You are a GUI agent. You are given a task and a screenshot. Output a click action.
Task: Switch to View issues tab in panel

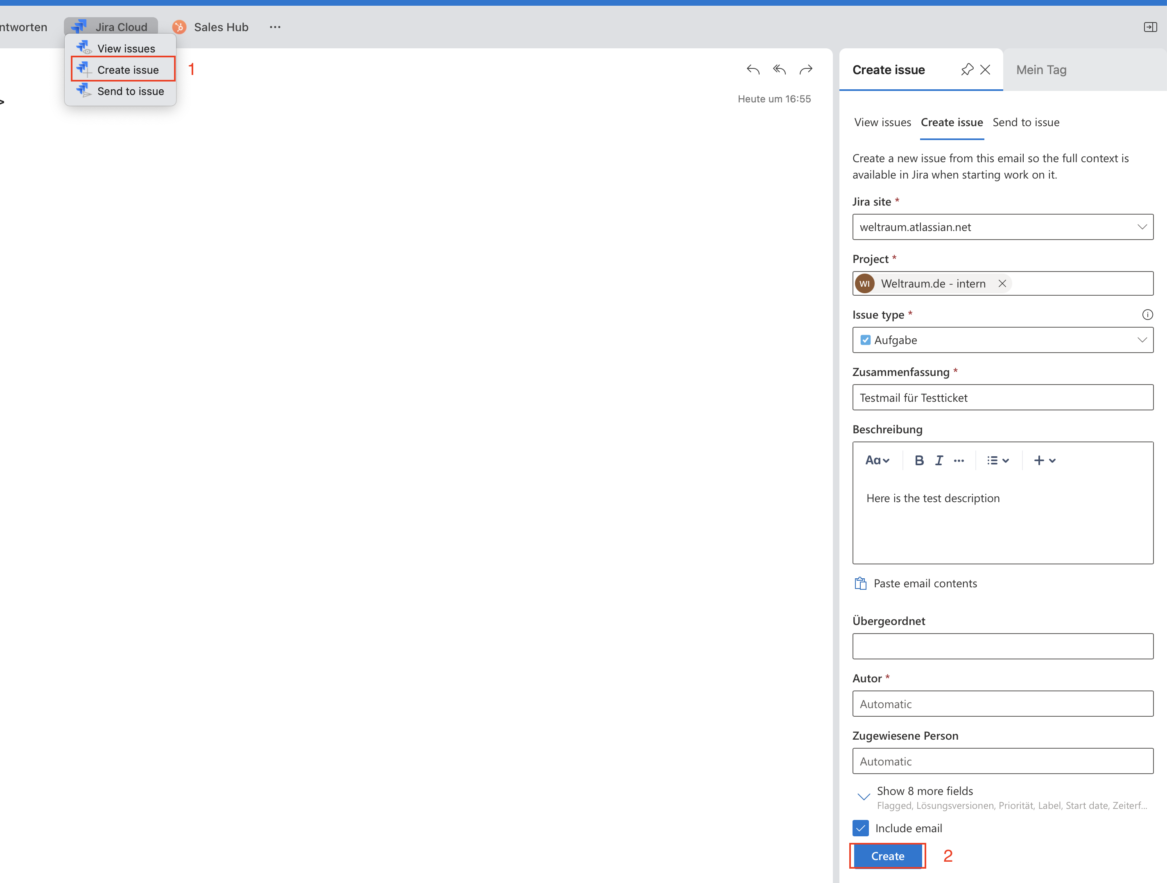pyautogui.click(x=882, y=122)
